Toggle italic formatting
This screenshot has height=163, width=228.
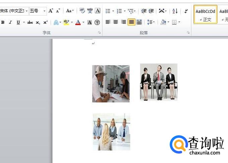pyautogui.click(x=10, y=22)
